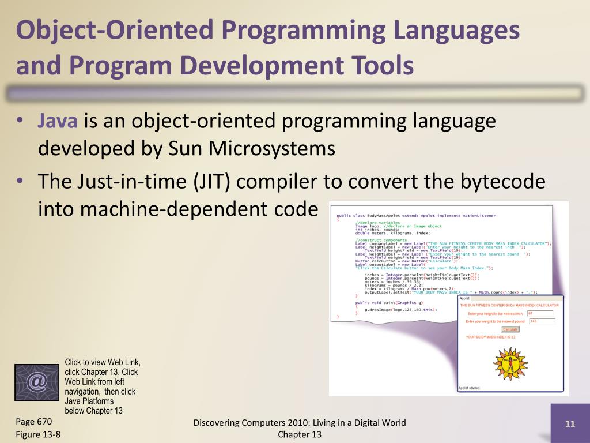Screen dimensions: 590x443
Task: Click 'YOUR BODY MASS INDEX IS 23' result
Action: click(490, 337)
